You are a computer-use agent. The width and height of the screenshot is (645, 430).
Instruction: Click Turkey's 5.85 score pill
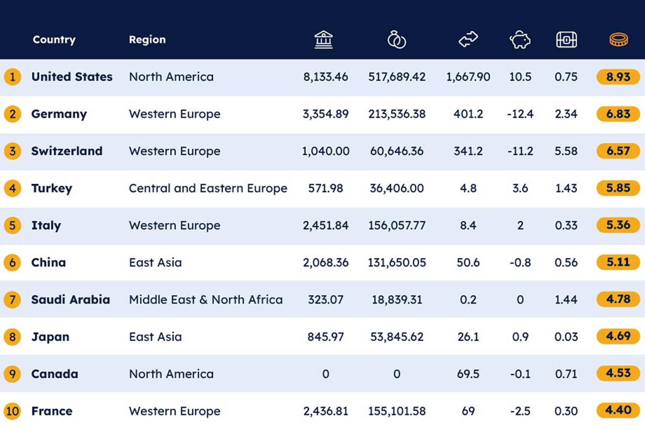(618, 188)
